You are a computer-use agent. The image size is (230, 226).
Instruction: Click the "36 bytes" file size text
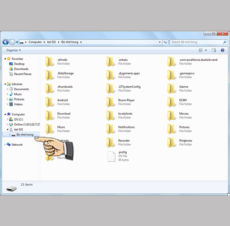click(123, 160)
